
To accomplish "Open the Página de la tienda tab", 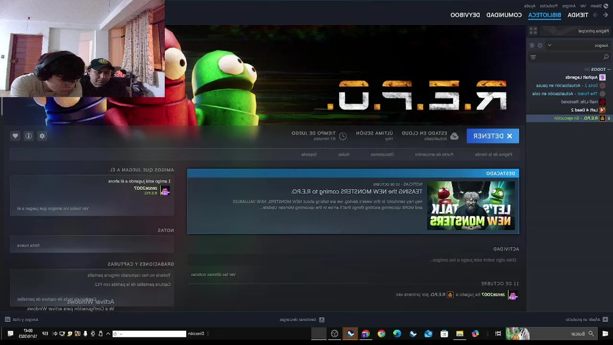I will [493, 154].
